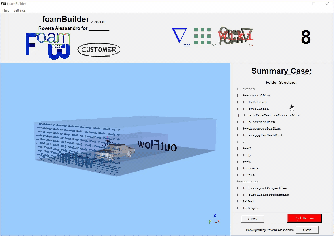This screenshot has width=334, height=236.
Task: Select the k field file entry
Action: tap(247, 161)
